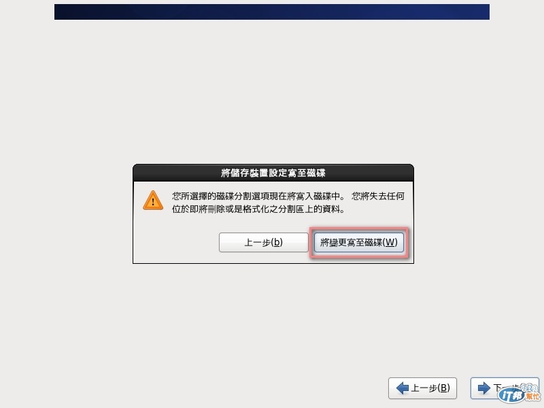Image resolution: width=544 pixels, height=408 pixels.
Task: Confirm with 將變更寫至磁碟(W) button
Action: (x=359, y=242)
